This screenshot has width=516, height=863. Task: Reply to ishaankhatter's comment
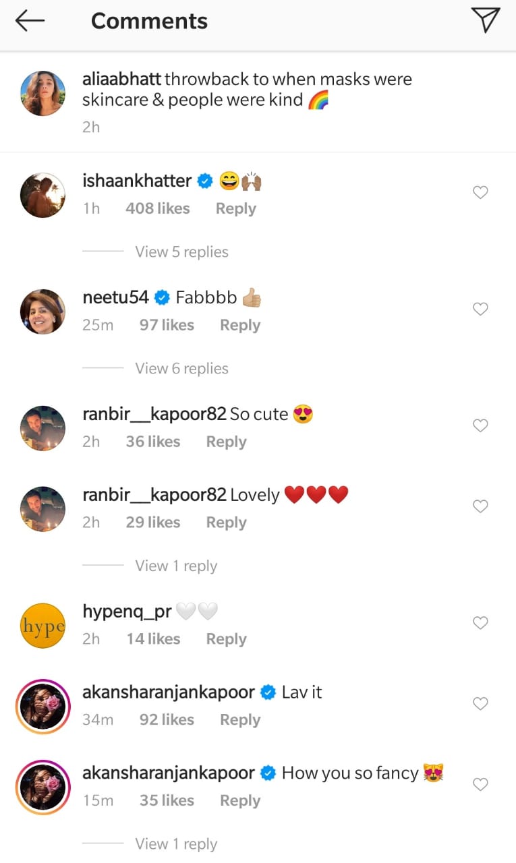(x=235, y=209)
